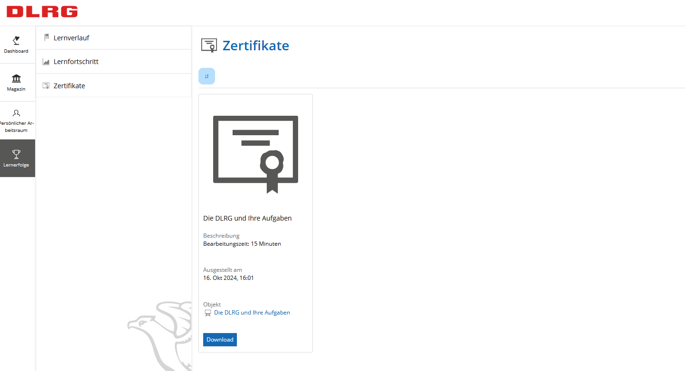Click the flag icon beside Lernverlauf

coord(46,37)
